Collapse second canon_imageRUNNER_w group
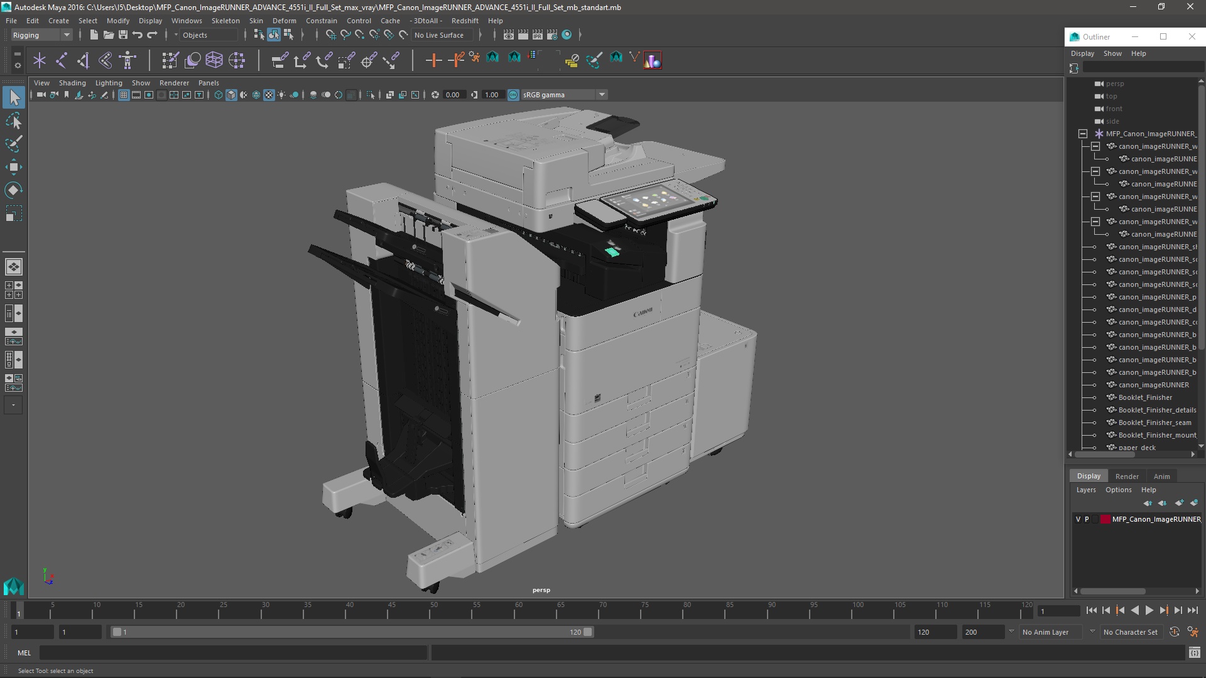This screenshot has width=1206, height=678. click(x=1095, y=171)
